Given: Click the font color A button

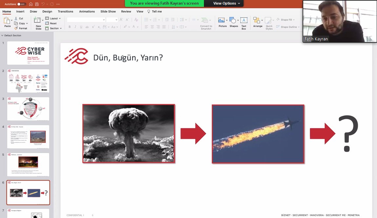Looking at the screenshot, I should click(134, 27).
